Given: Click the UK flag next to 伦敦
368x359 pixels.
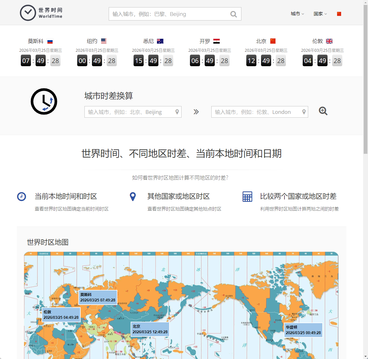Looking at the screenshot, I should tap(329, 41).
